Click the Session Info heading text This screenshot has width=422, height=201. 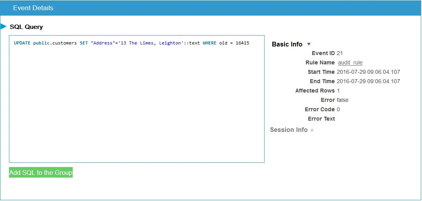(x=288, y=130)
